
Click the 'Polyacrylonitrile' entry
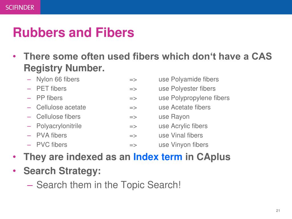[59, 126]
